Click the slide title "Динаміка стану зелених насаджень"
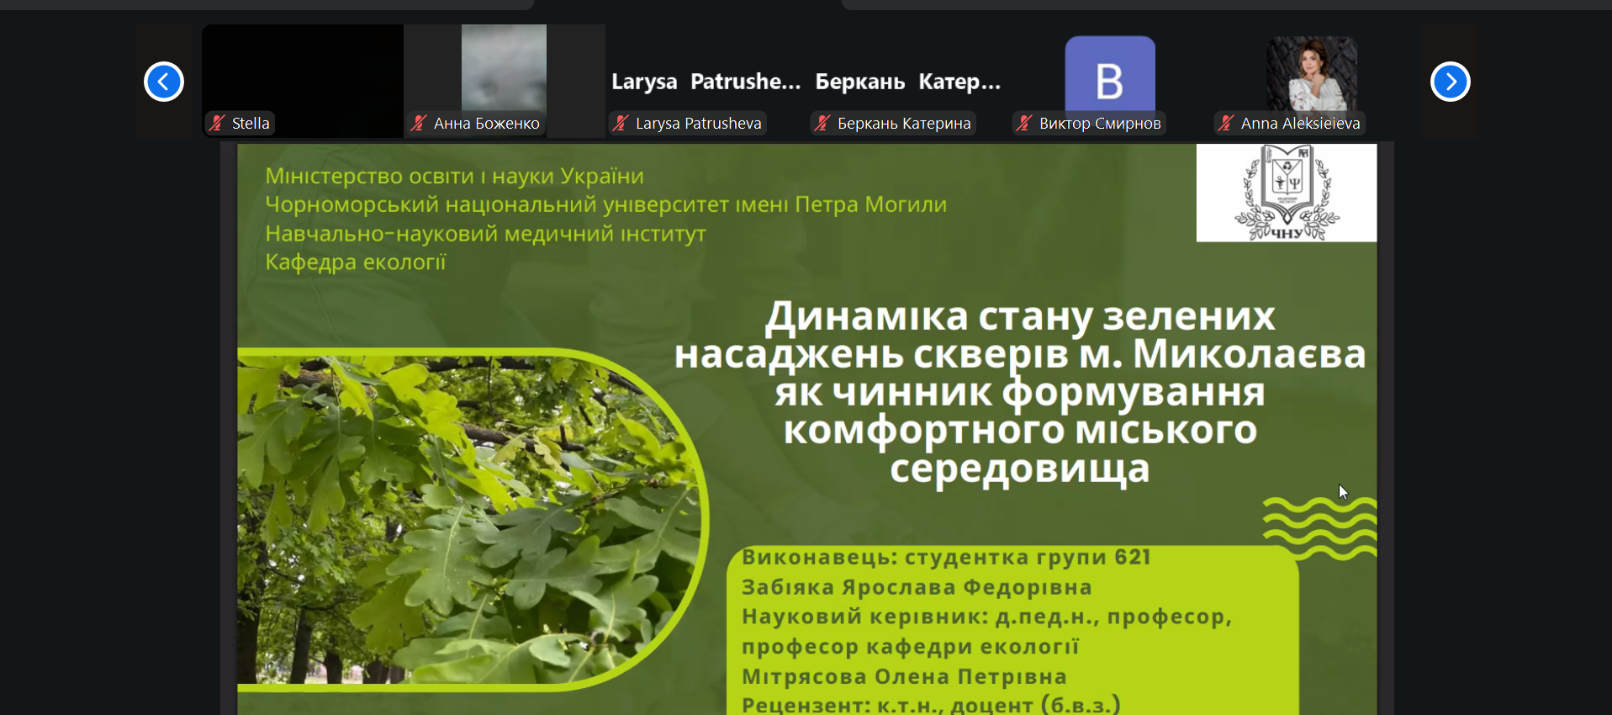The width and height of the screenshot is (1612, 715). pyautogui.click(x=1019, y=335)
